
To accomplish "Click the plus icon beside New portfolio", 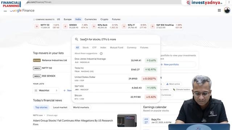I will point(162,65).
